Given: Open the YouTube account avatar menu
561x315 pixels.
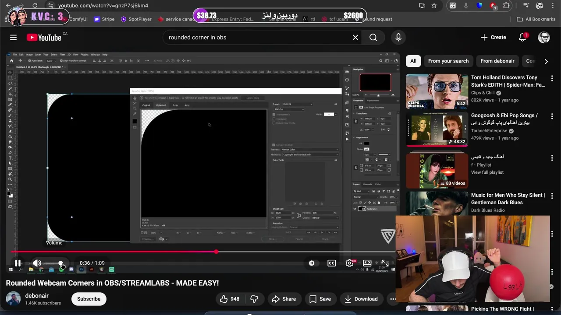Looking at the screenshot, I should tap(544, 37).
